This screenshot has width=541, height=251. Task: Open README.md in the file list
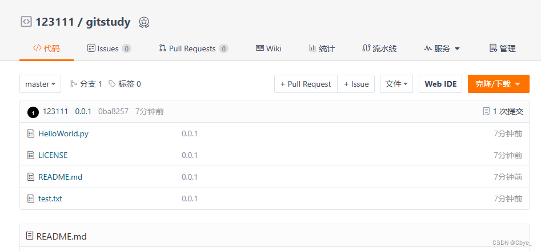point(61,177)
